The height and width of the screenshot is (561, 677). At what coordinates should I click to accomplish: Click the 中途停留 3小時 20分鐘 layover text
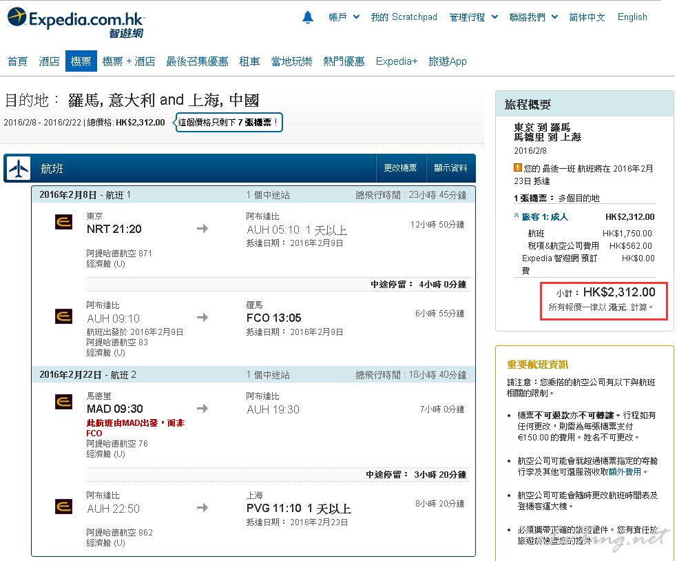[x=416, y=475]
